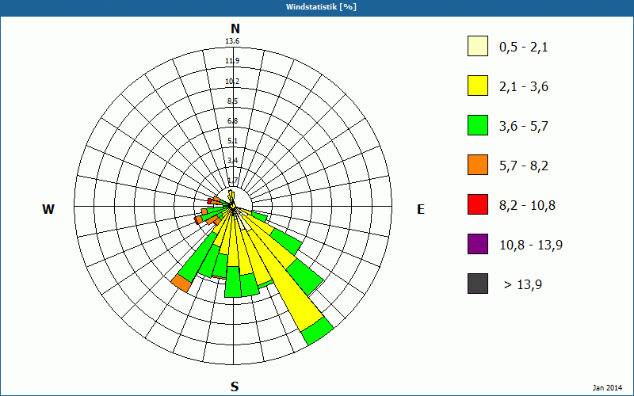Click the 11,9 ring scale value
The height and width of the screenshot is (396, 634).
232,61
